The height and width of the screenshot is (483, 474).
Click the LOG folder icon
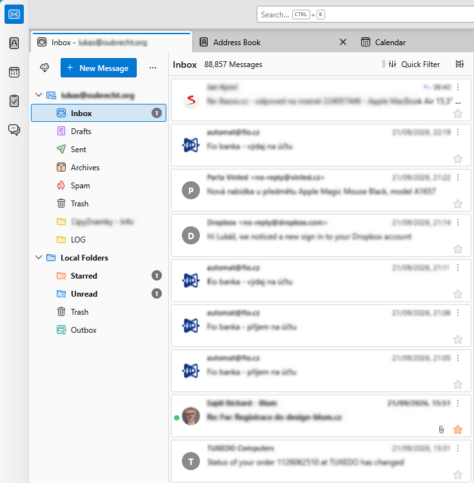[x=61, y=240]
